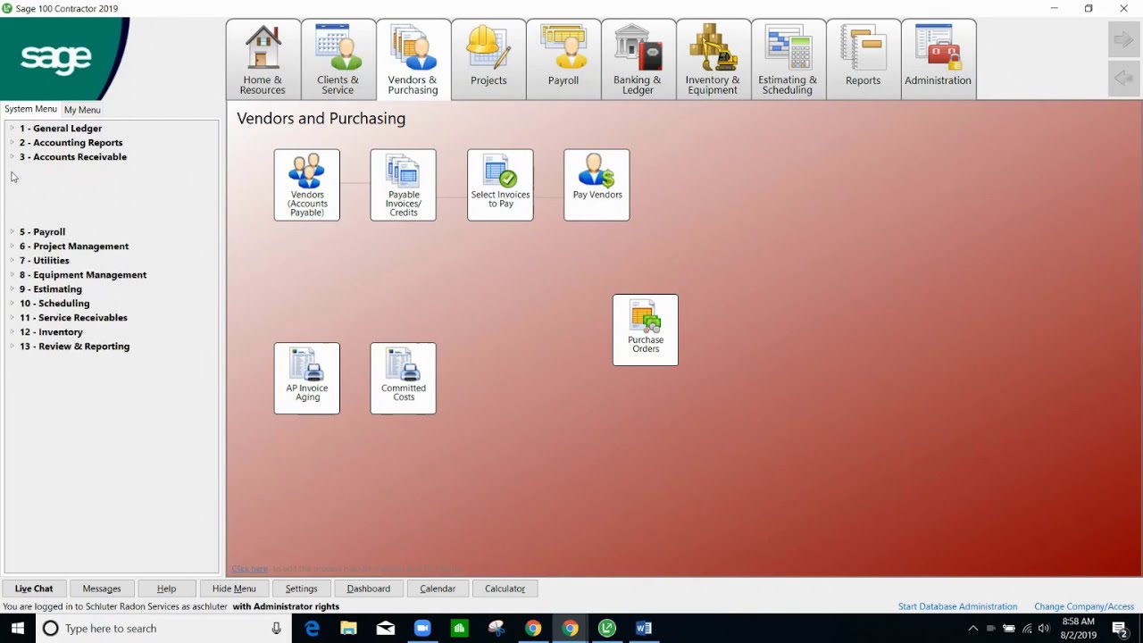The width and height of the screenshot is (1143, 643).
Task: Open AP Invoice Aging report
Action: coord(307,379)
